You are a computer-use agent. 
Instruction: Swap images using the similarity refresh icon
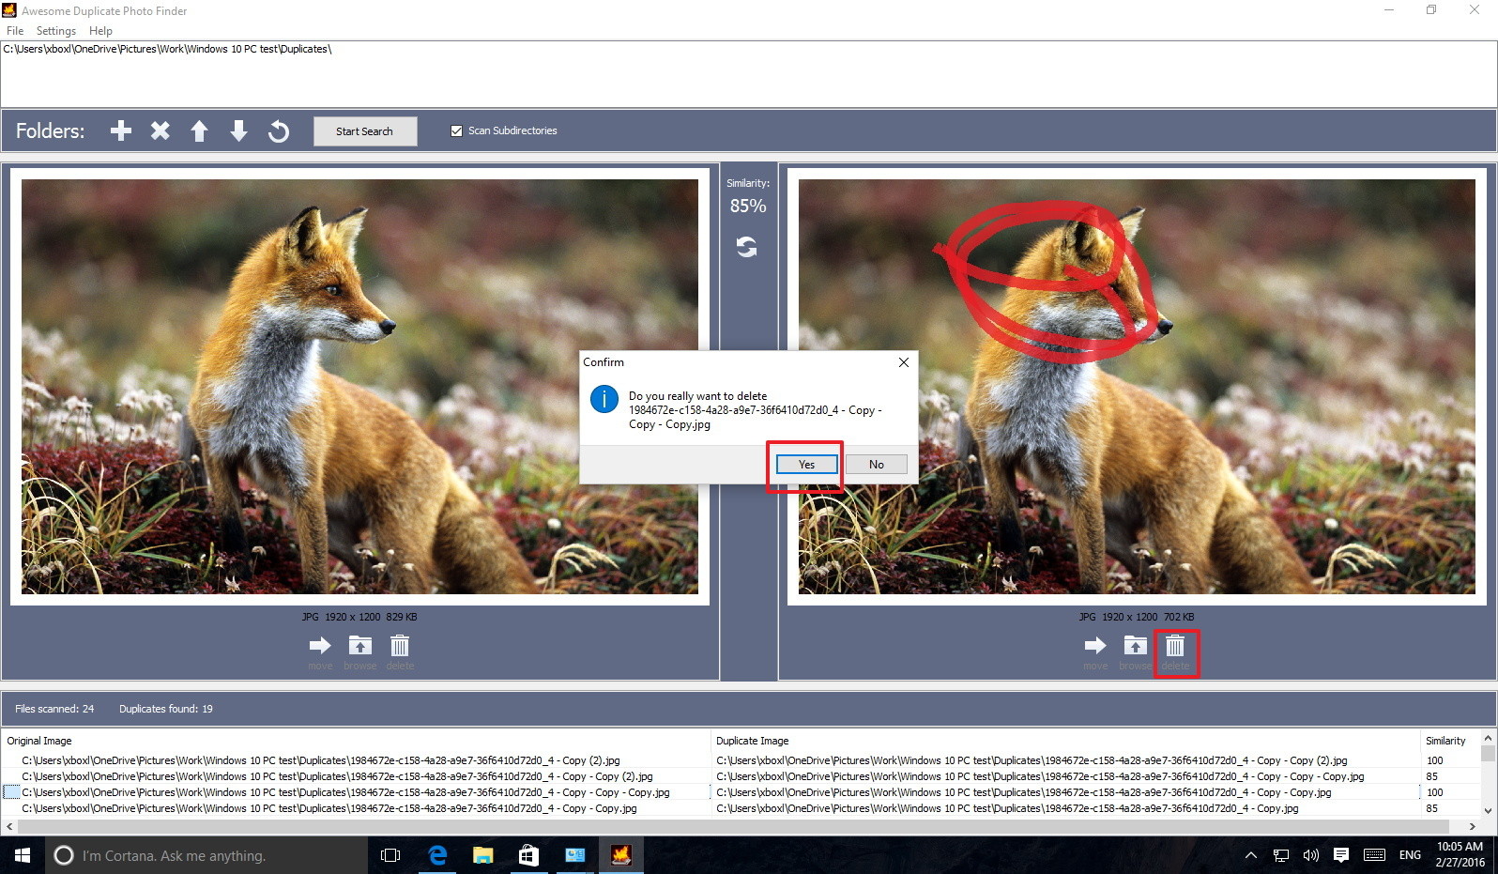click(x=747, y=247)
